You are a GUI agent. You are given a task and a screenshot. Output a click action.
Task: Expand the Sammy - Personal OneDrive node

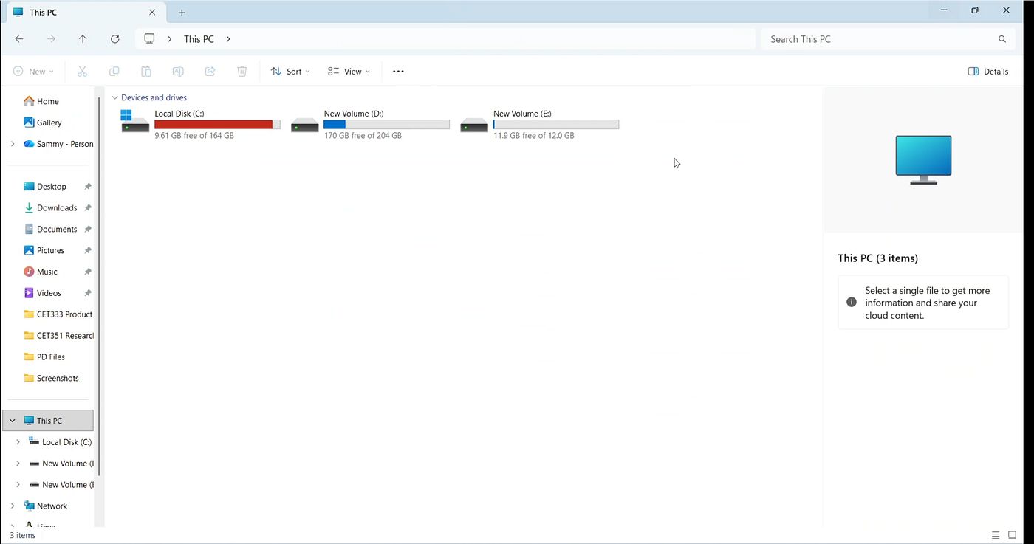point(13,144)
